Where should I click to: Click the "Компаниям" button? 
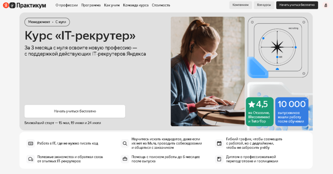point(241,5)
